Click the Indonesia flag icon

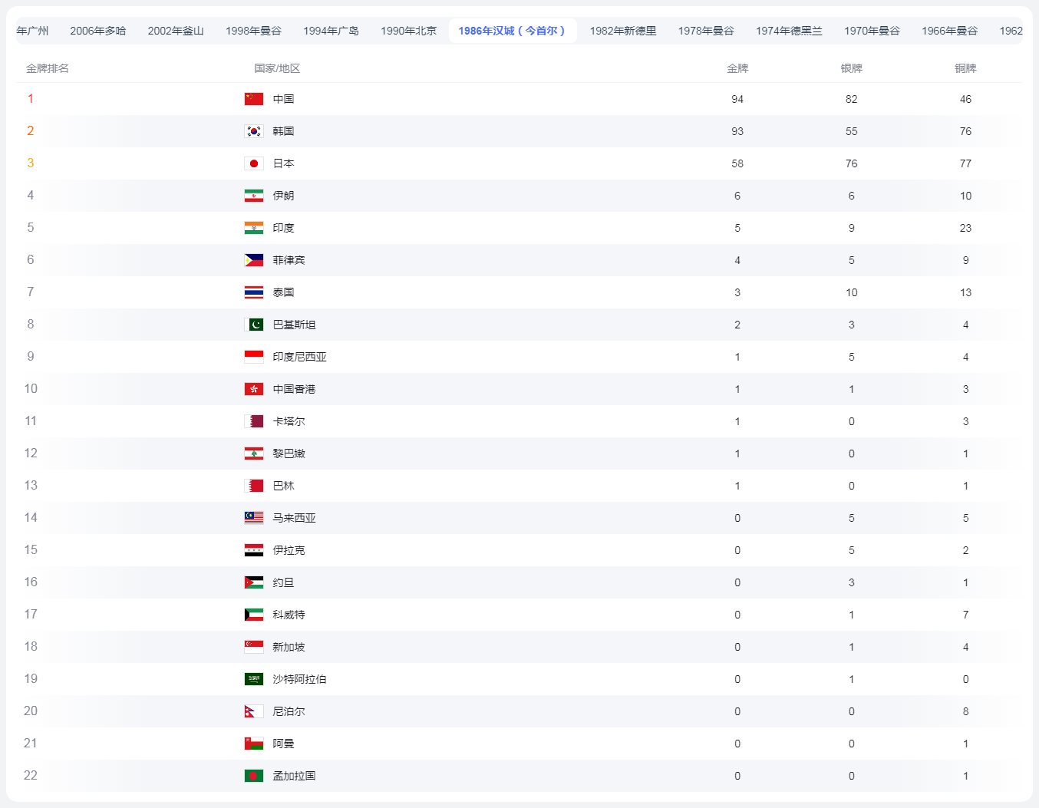point(254,357)
